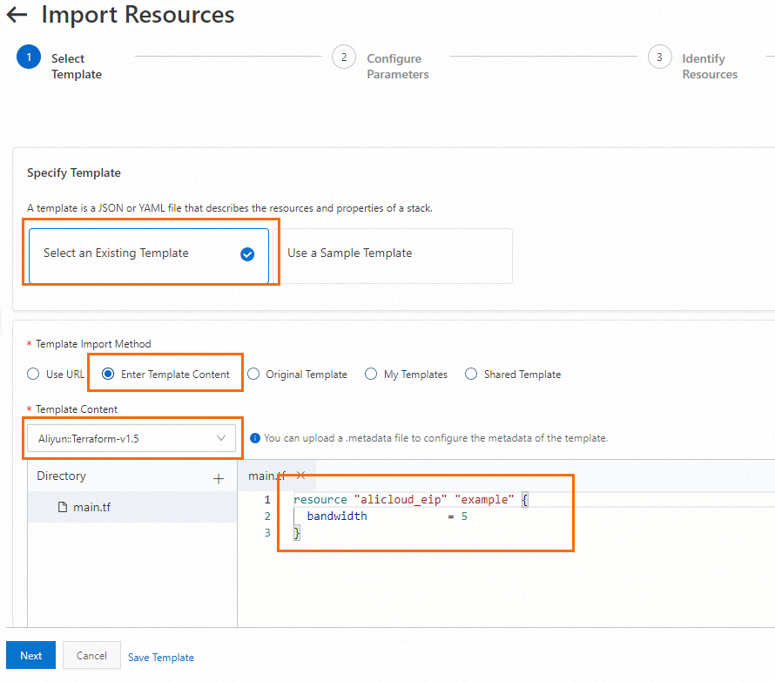
Task: Click the step 1 Select Template circle
Action: coord(29,57)
